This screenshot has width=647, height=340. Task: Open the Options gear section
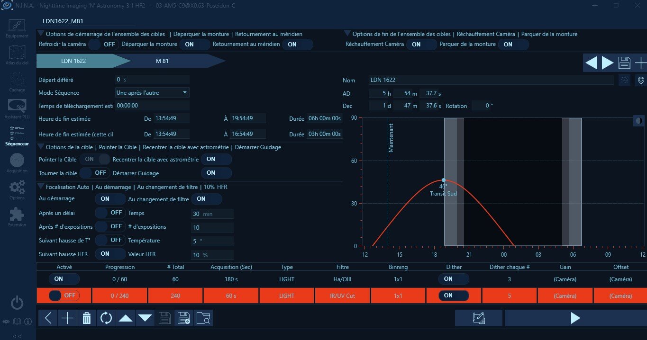pos(17,189)
